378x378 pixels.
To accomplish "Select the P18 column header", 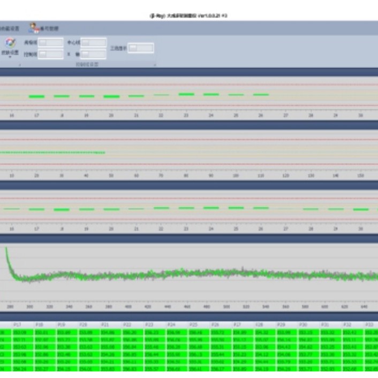I will (x=45, y=325).
